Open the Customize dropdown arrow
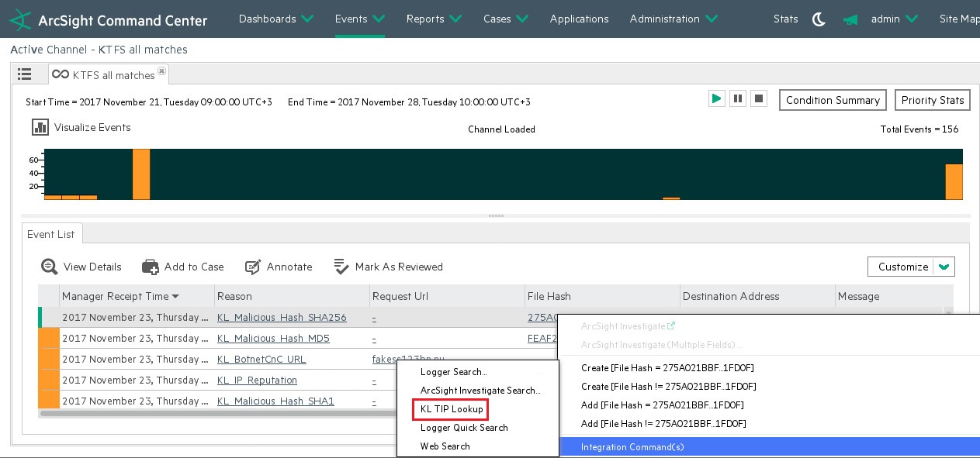This screenshot has height=458, width=980. coord(944,267)
